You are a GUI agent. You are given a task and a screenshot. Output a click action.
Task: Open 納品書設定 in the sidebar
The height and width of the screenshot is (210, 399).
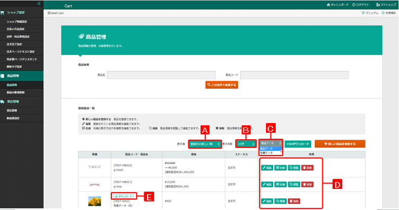tap(13, 118)
